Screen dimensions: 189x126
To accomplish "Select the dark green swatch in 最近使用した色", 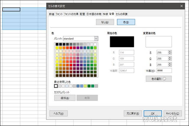I will click(89, 86).
